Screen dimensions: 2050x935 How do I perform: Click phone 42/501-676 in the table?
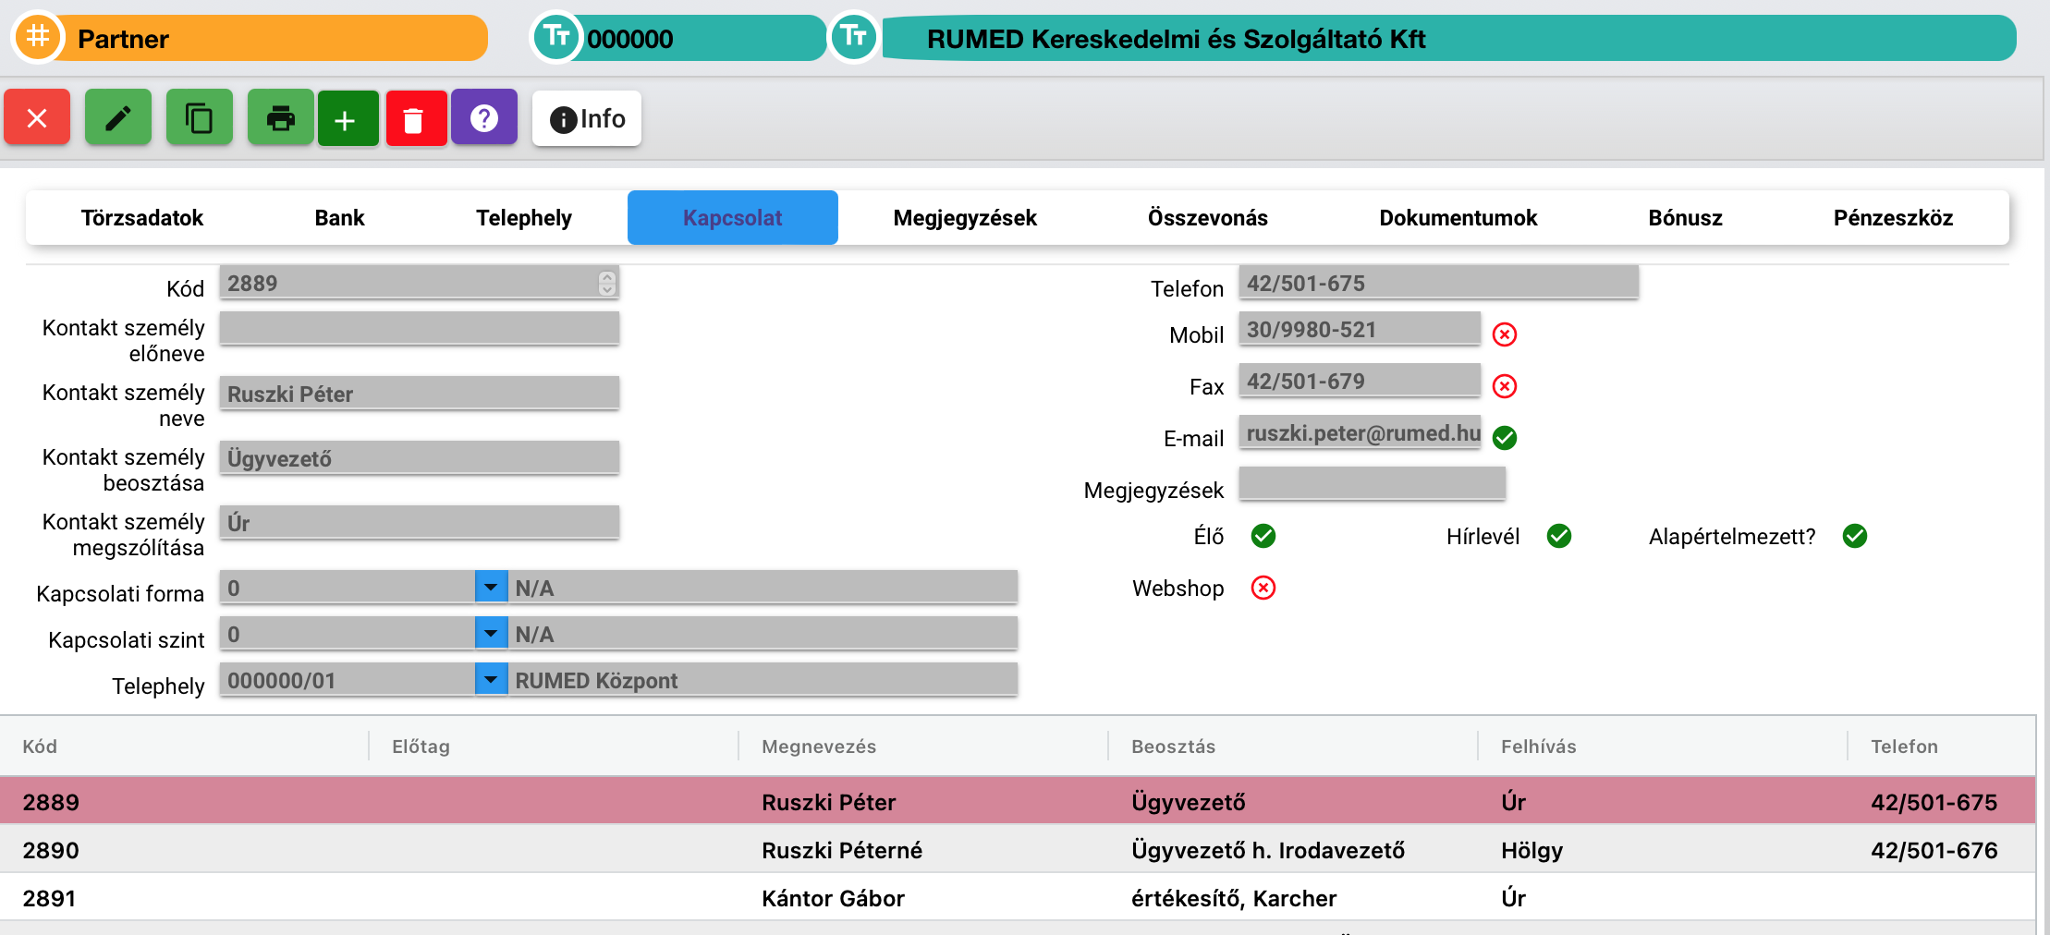click(x=1934, y=850)
